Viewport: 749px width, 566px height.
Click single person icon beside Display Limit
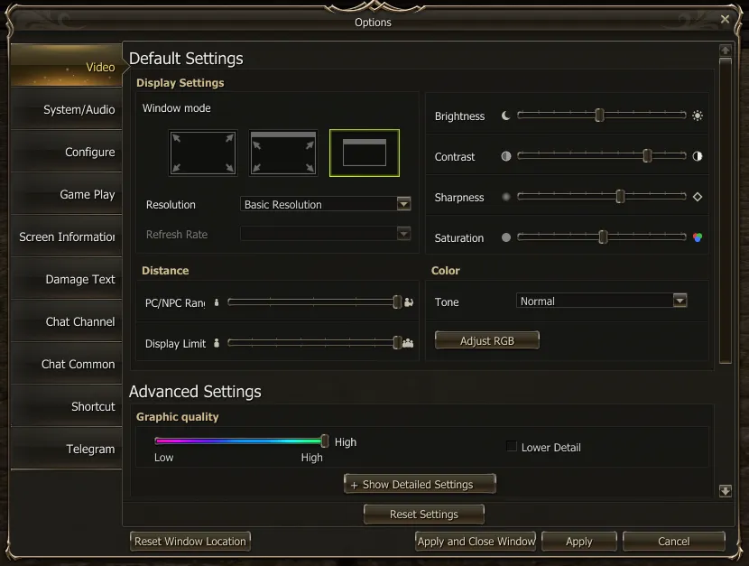point(217,343)
